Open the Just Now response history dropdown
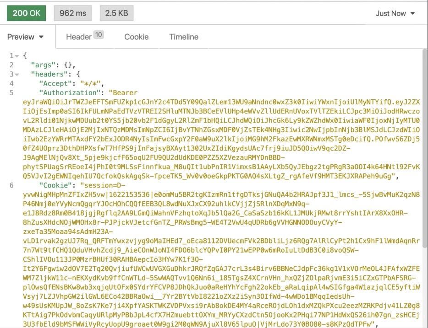Viewport: 428px width, 328px height. point(395,13)
